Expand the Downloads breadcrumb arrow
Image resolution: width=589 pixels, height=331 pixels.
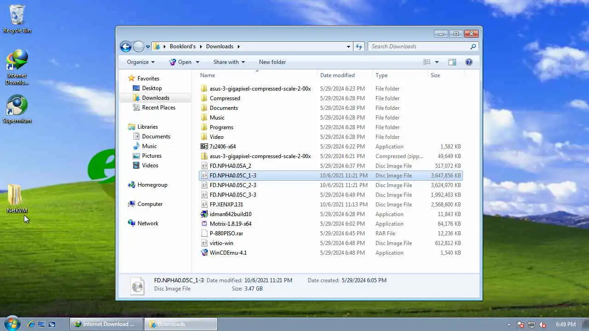238,46
